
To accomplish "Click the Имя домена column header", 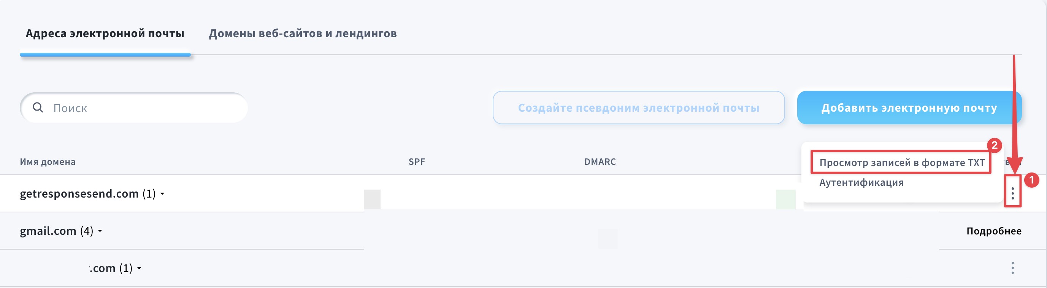I will tap(48, 162).
